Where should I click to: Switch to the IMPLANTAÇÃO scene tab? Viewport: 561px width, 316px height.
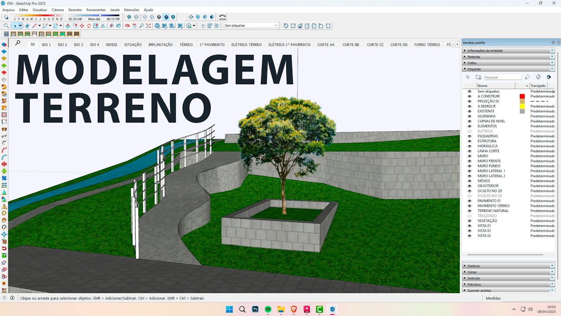(160, 45)
